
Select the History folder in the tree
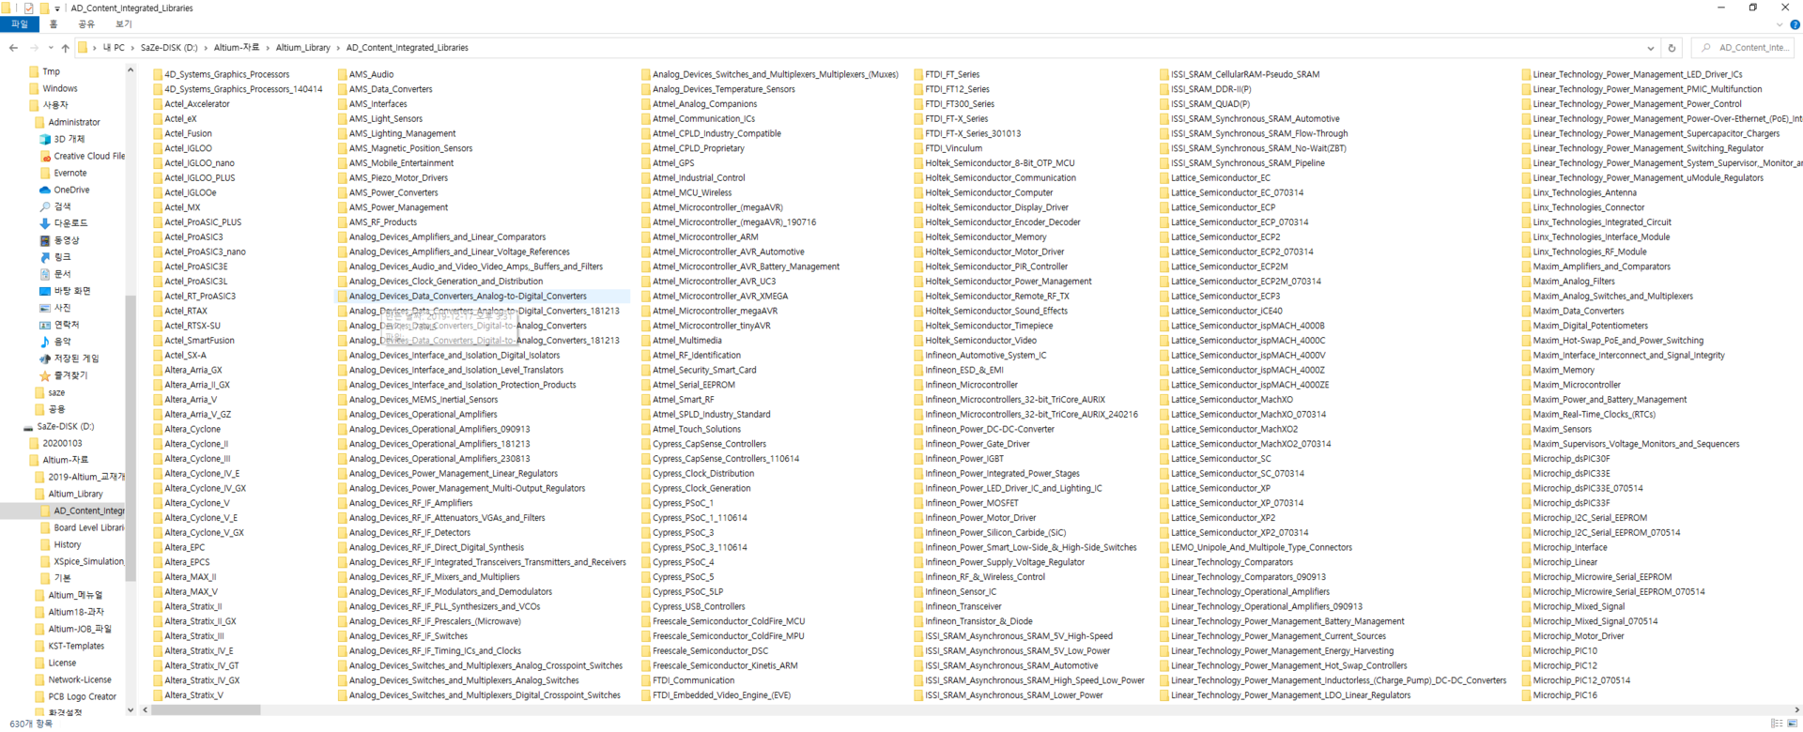[67, 544]
